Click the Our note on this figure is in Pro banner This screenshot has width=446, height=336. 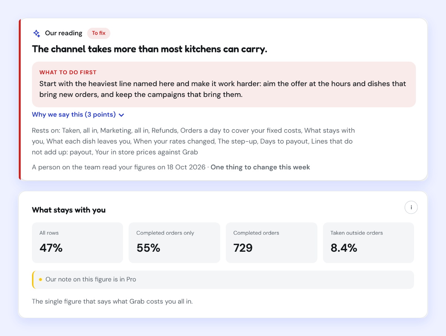coord(223,280)
